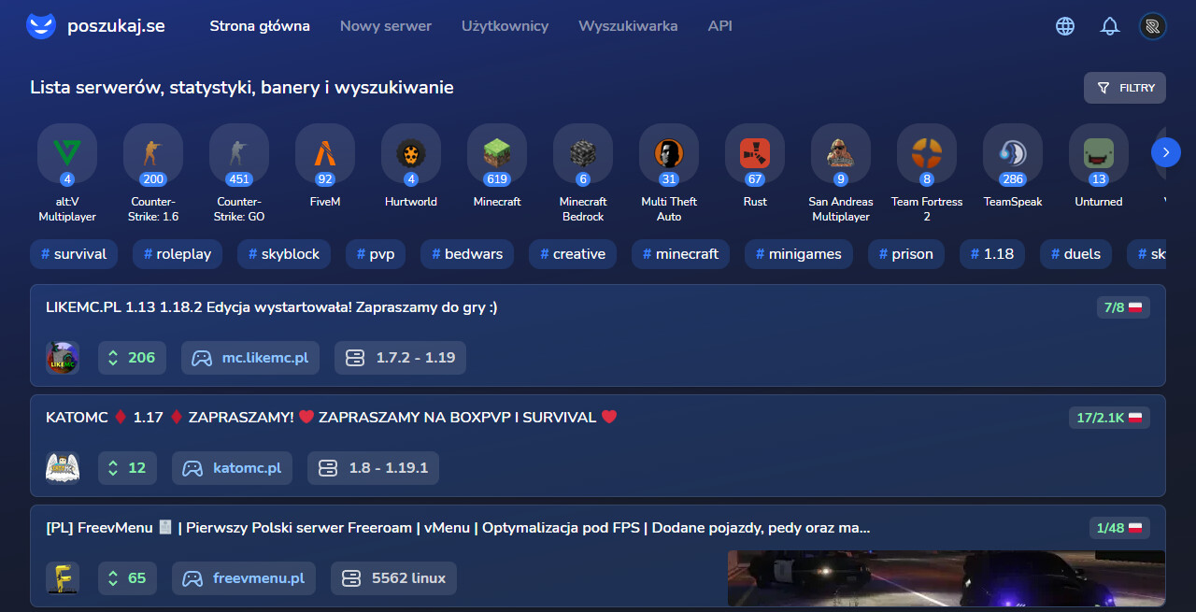Open the notifications bell icon
Image resolution: width=1196 pixels, height=612 pixels.
(1110, 26)
